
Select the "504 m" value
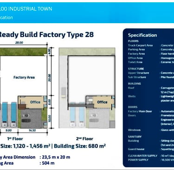pos(48,163)
